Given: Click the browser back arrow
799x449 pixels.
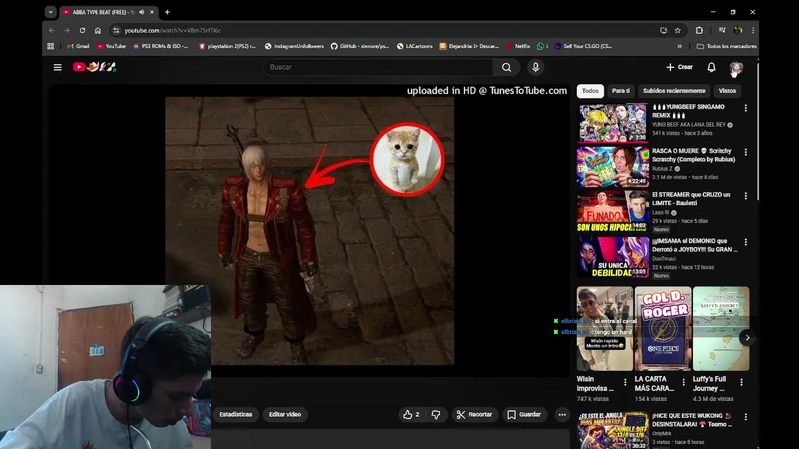Looking at the screenshot, I should click(x=52, y=31).
